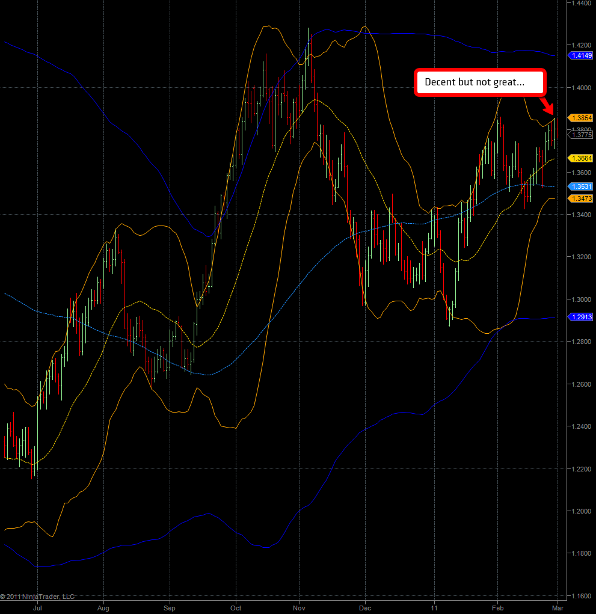Click the NinjaTrader, LLC copyright text
The height and width of the screenshot is (614, 596).
[x=37, y=597]
